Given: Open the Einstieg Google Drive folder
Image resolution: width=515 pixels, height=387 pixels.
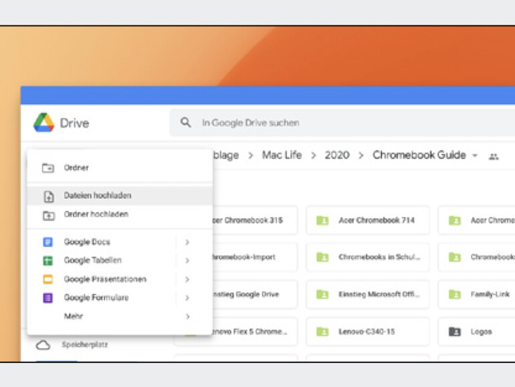Looking at the screenshot, I should [x=255, y=295].
